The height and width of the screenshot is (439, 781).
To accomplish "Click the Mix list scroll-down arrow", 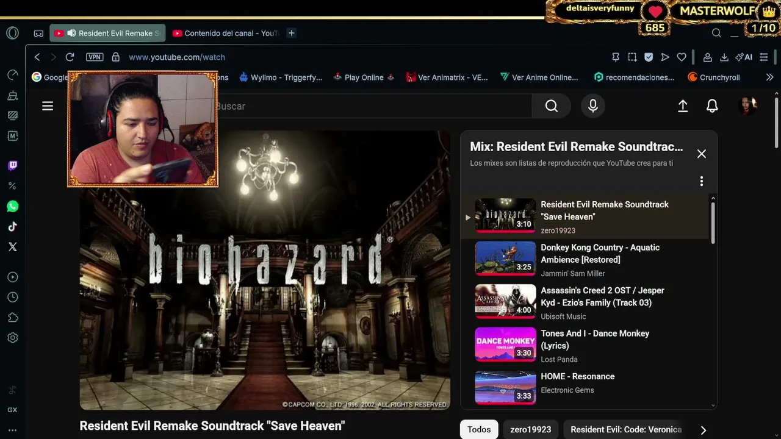I will tap(713, 405).
